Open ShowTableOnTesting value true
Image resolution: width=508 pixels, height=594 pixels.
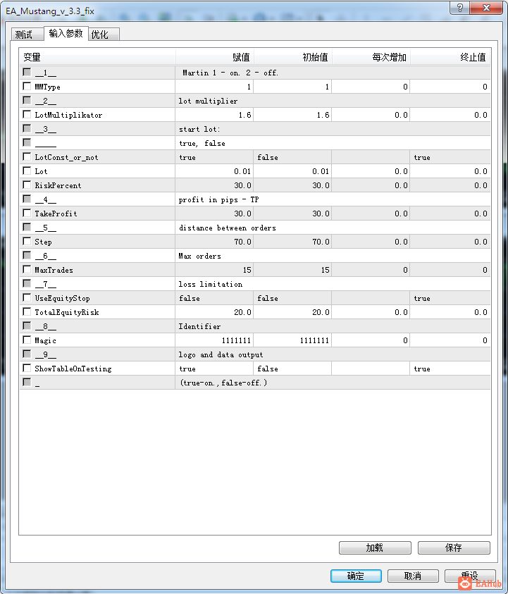(x=214, y=369)
